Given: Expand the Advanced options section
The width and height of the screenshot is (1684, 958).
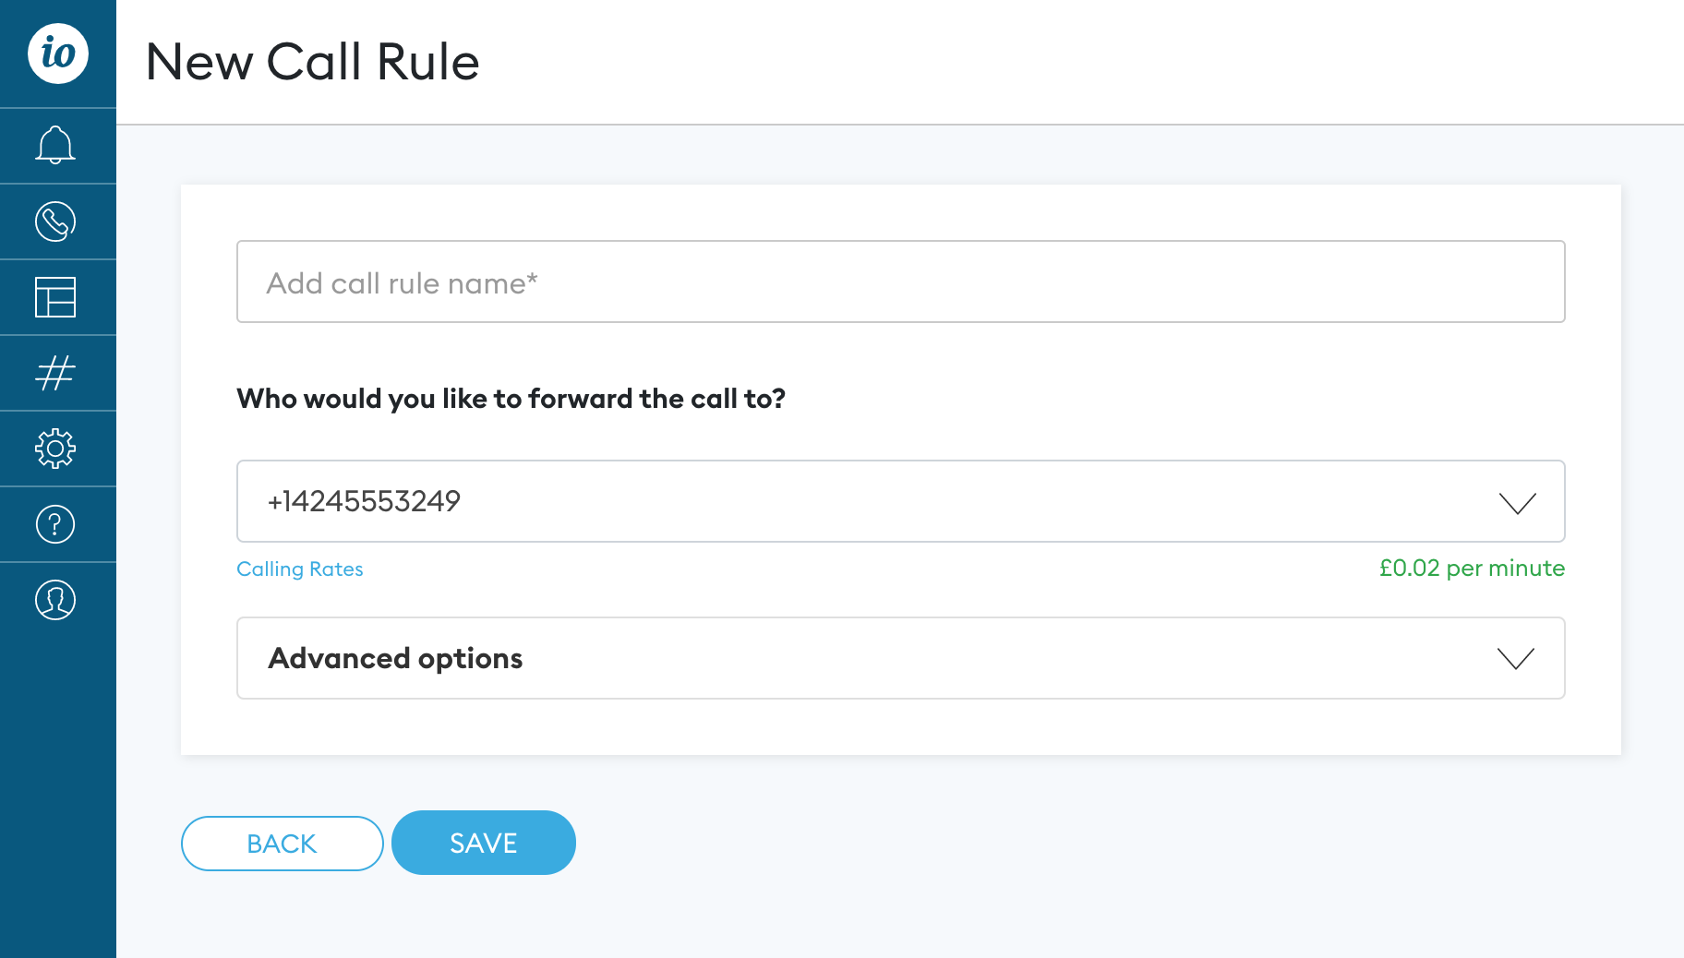Looking at the screenshot, I should tap(900, 658).
